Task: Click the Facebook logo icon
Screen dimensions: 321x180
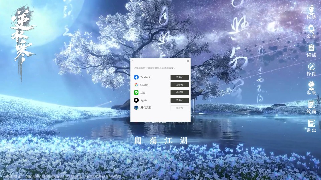Action: point(136,77)
